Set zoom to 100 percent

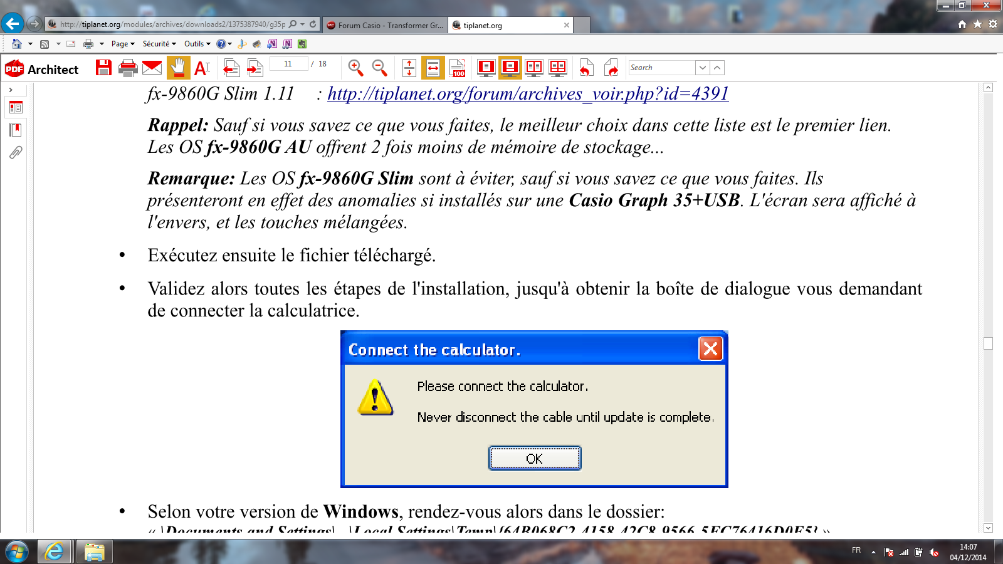(458, 68)
